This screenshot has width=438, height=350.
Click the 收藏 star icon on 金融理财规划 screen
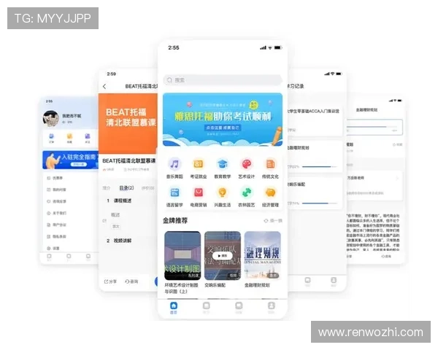click(x=394, y=144)
